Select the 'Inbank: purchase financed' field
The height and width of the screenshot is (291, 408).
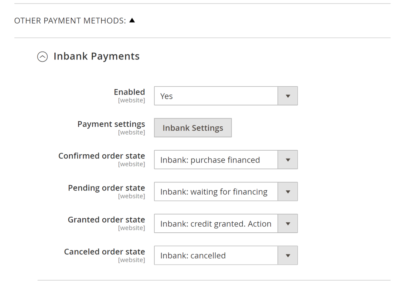pyautogui.click(x=216, y=160)
